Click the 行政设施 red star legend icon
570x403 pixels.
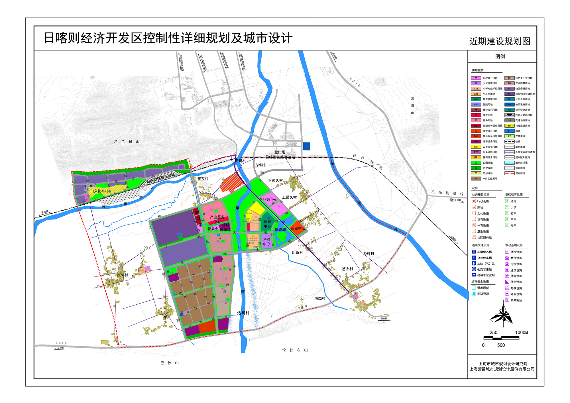(474, 201)
